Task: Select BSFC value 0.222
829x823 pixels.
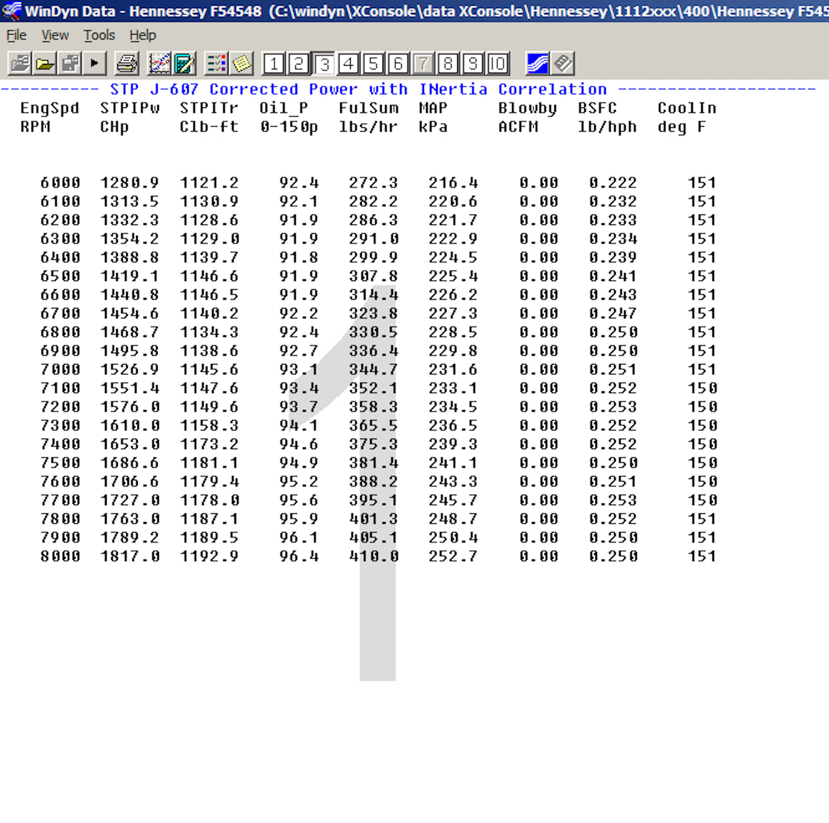Action: pyautogui.click(x=613, y=183)
